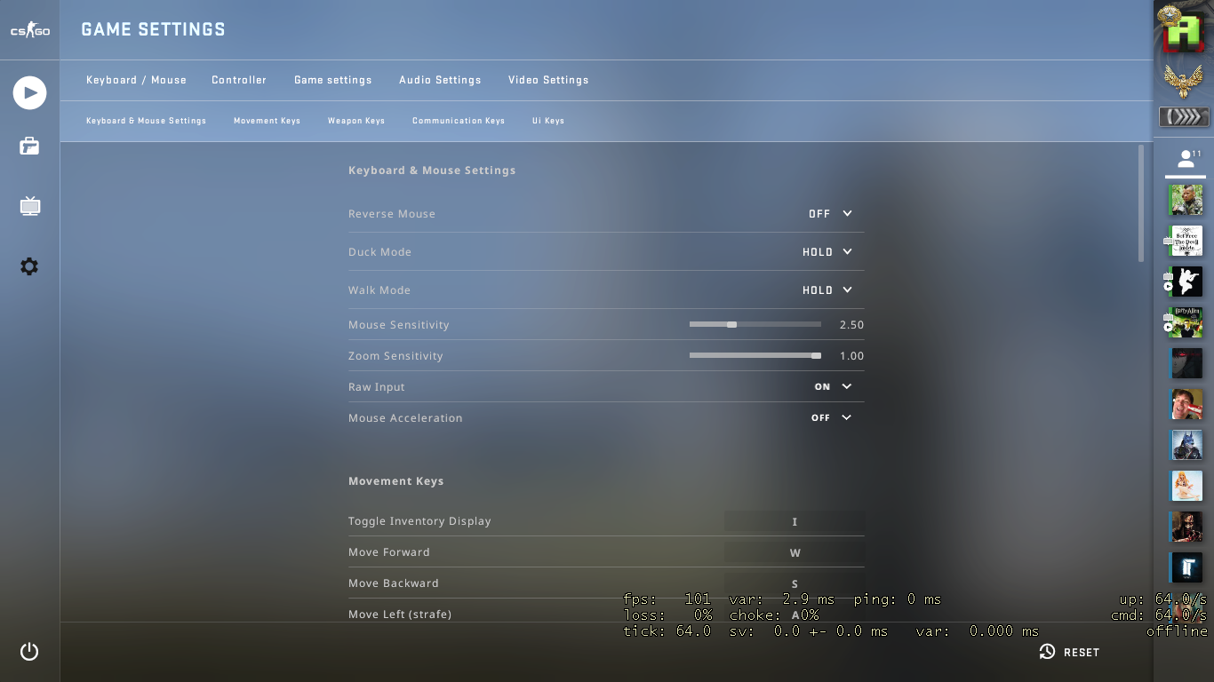Open the Audio Settings tab
Image resolution: width=1214 pixels, height=682 pixels.
(x=440, y=80)
